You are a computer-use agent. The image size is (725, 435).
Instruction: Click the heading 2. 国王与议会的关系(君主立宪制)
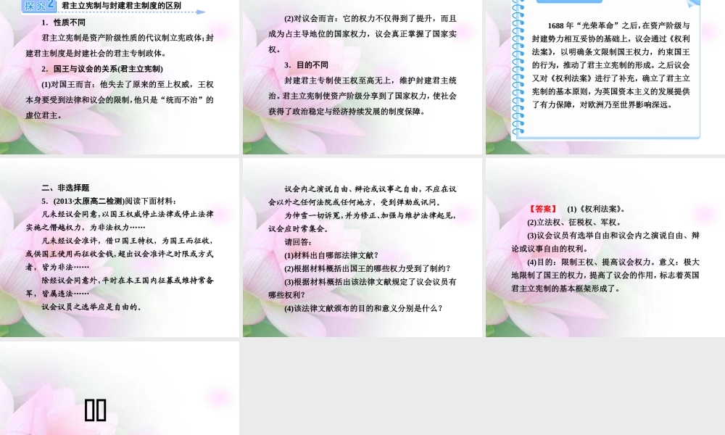click(x=101, y=69)
